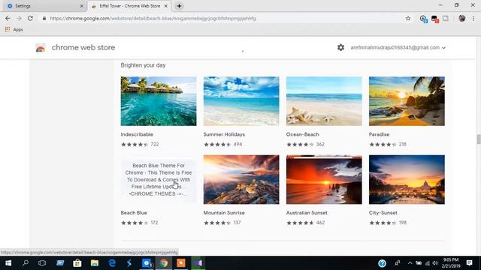
Task: Open the volume control in system tray
Action: tap(435, 263)
